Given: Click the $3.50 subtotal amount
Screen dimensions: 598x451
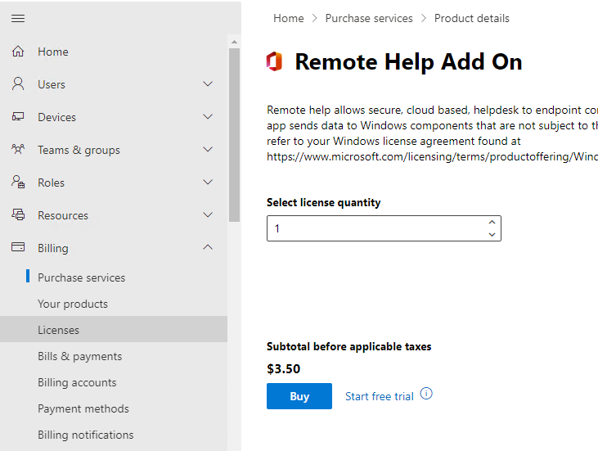Looking at the screenshot, I should [283, 368].
